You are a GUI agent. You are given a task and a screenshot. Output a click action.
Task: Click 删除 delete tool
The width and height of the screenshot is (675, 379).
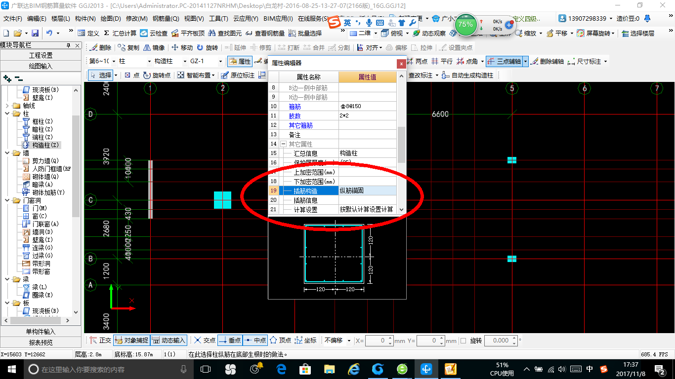100,48
